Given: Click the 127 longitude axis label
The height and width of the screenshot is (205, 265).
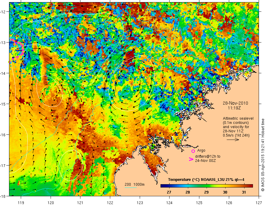Looking at the screenshot, I should [x=259, y=202].
